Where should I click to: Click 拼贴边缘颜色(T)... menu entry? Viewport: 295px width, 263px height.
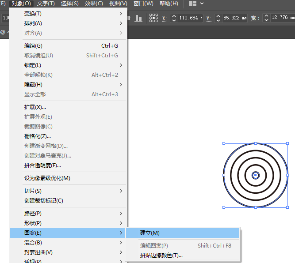click(x=161, y=255)
